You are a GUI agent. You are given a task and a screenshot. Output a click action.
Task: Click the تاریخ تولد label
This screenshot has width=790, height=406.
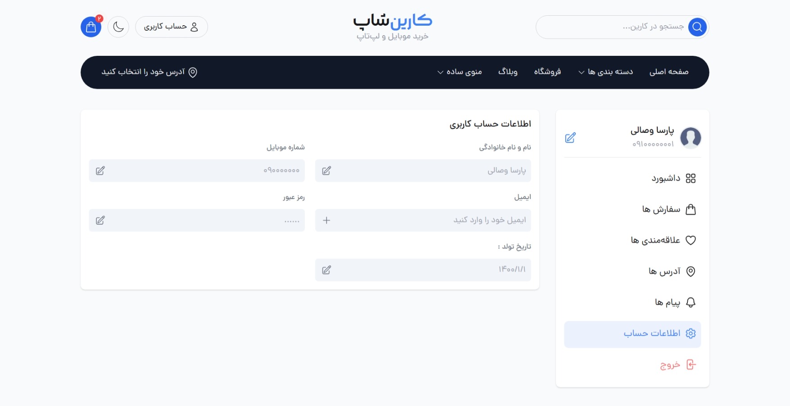tap(515, 247)
